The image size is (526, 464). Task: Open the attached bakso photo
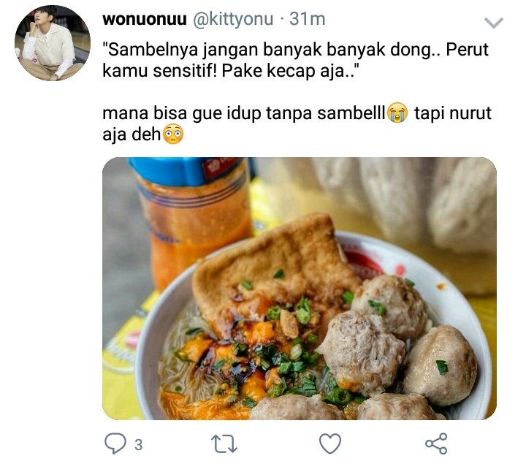300,289
